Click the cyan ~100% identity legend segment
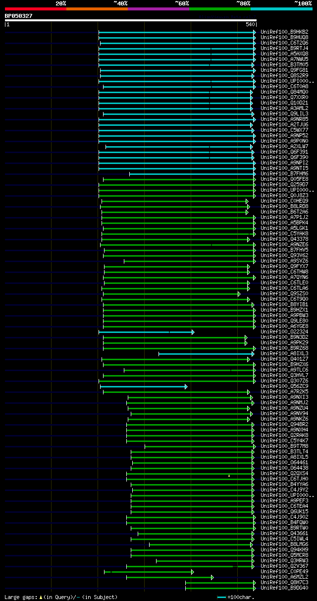 [281, 9]
